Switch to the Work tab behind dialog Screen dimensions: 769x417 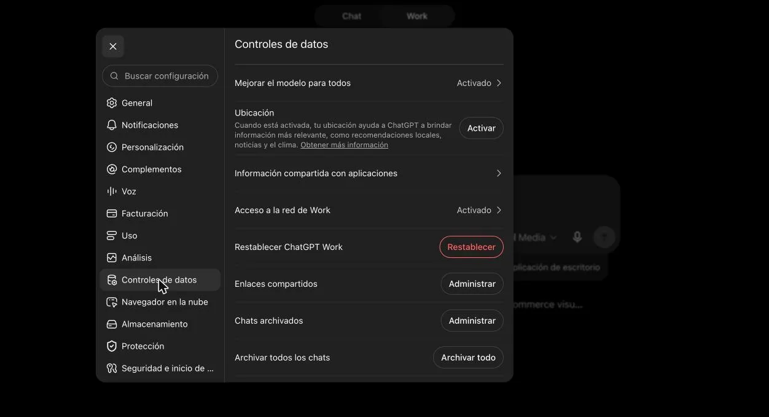(417, 16)
